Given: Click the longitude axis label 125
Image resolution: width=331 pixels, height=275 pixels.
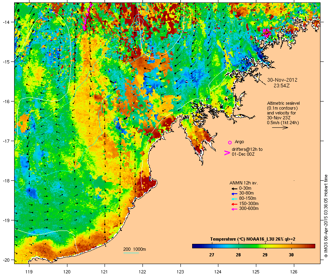Looking at the screenshot, I should pos(256,272).
